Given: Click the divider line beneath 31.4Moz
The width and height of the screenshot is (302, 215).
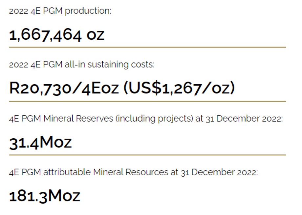Looking at the screenshot, I should click(x=147, y=155).
